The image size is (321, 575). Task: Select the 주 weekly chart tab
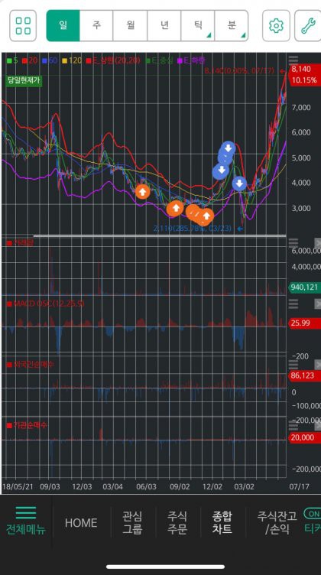coord(96,26)
